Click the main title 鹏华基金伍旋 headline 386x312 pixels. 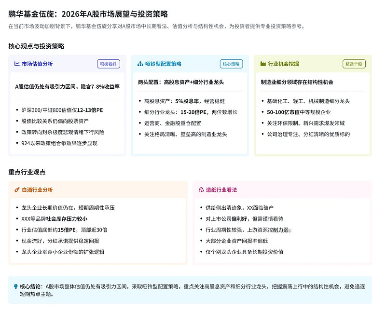tap(88, 14)
